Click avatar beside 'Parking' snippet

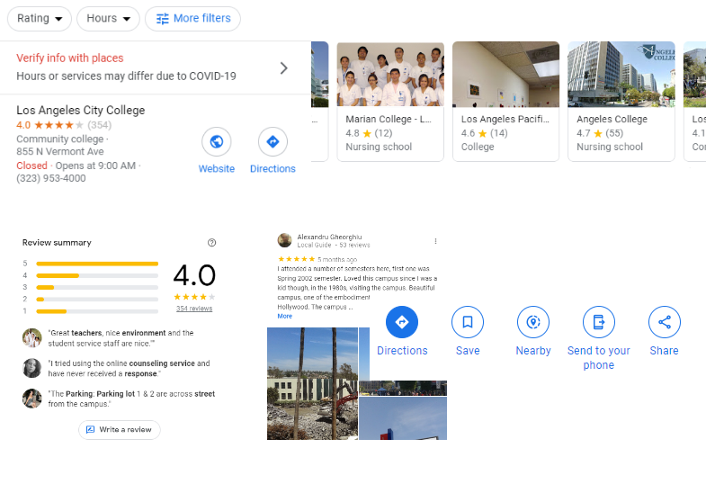(x=32, y=399)
